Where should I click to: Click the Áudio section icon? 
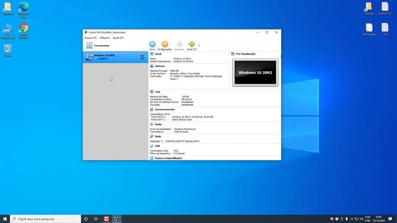point(151,124)
